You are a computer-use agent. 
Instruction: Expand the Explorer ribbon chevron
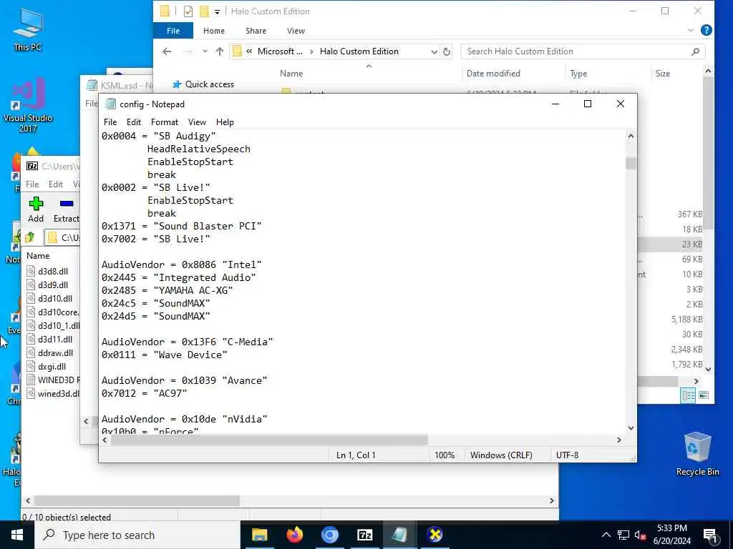[691, 30]
